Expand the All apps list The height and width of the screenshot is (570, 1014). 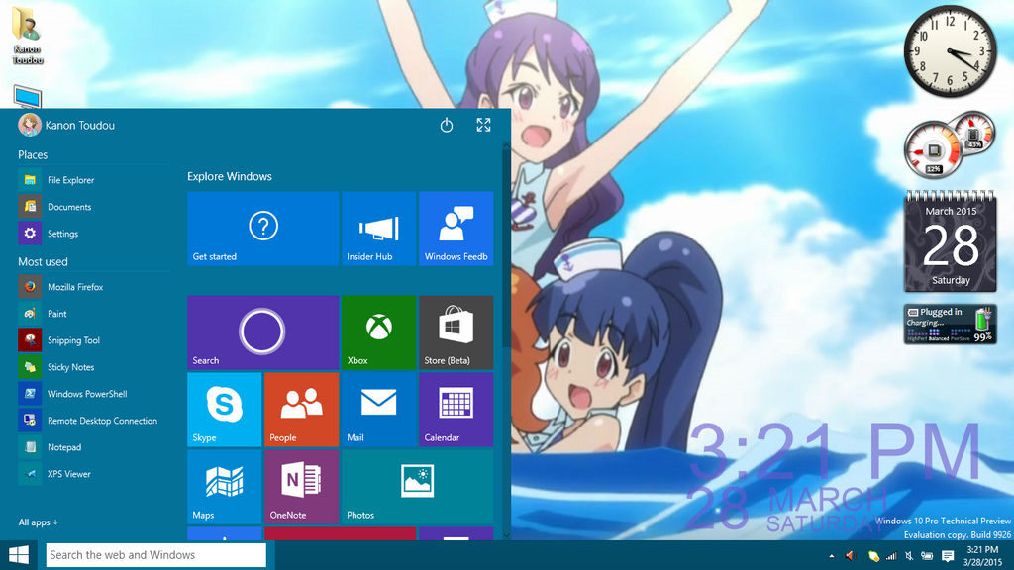39,522
